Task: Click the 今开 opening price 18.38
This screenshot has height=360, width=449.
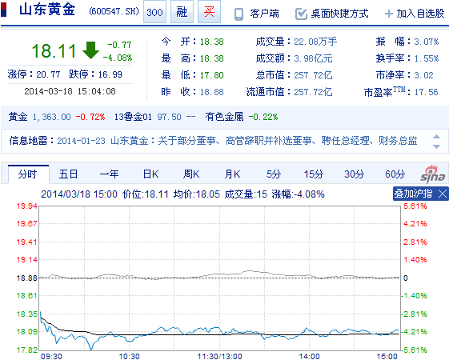Action: point(211,42)
